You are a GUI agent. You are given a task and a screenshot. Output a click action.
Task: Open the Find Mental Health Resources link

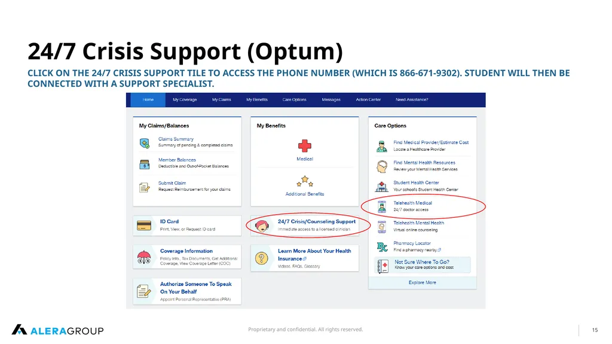pos(424,163)
